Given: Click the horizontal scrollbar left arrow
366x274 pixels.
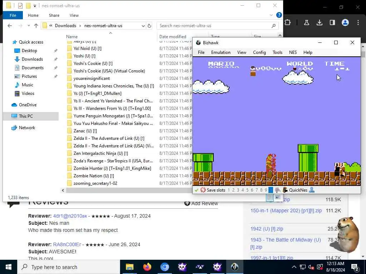Looking at the screenshot, I should click(63, 191).
